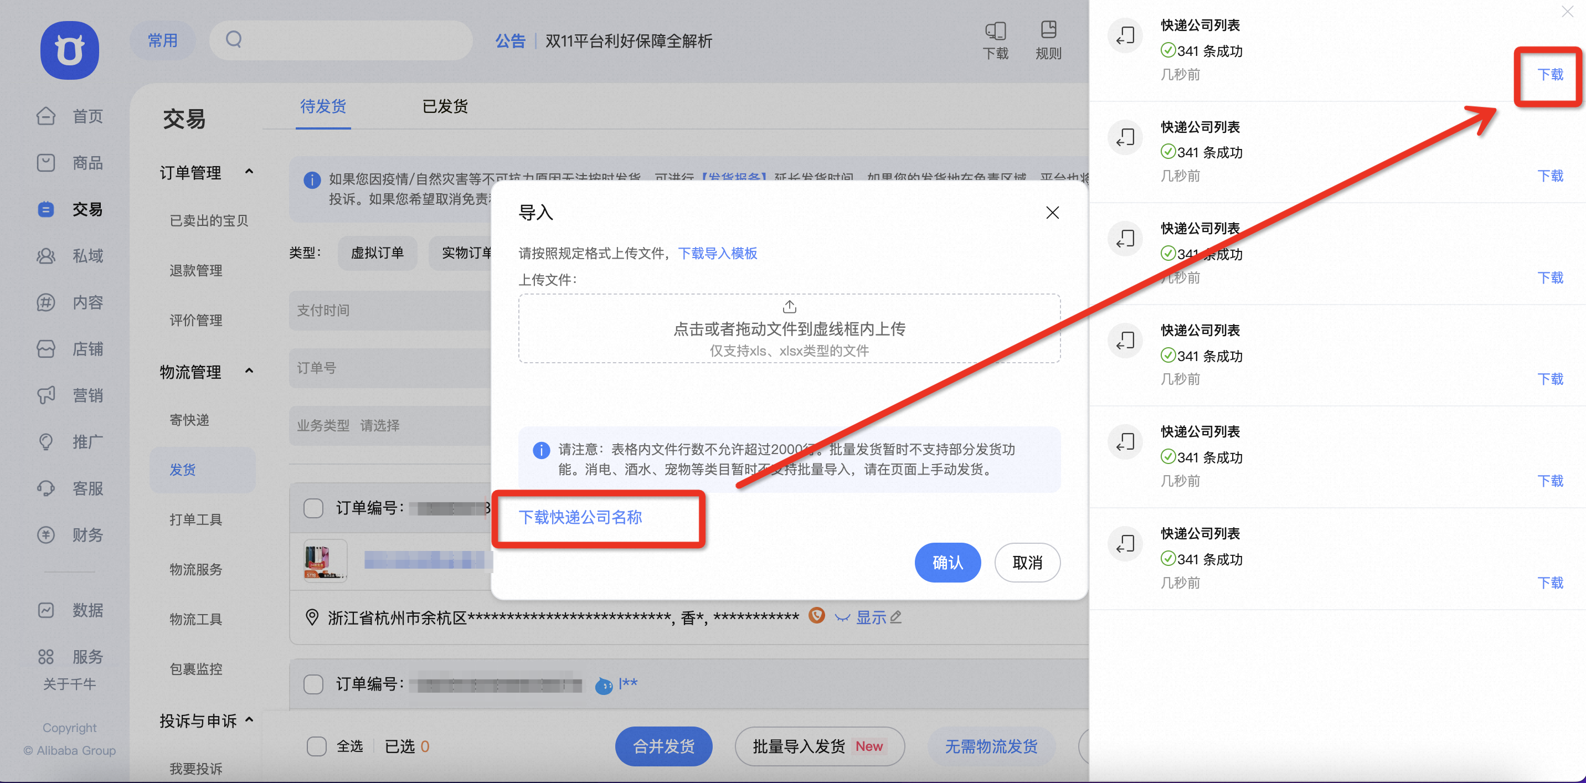Viewport: 1586px width, 783px height.
Task: Click the 下载导入模板 link
Action: coord(717,254)
